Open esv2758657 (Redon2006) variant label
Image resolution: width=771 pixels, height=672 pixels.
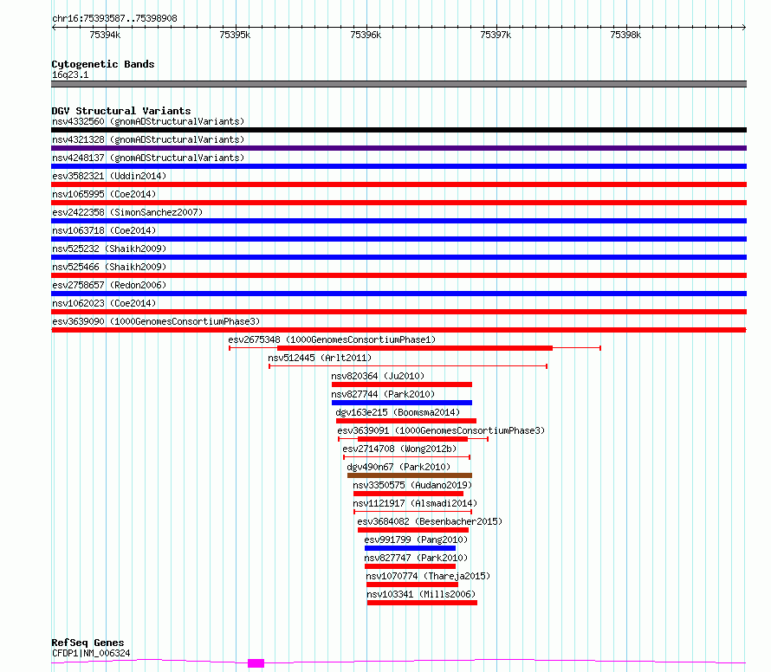pos(109,285)
